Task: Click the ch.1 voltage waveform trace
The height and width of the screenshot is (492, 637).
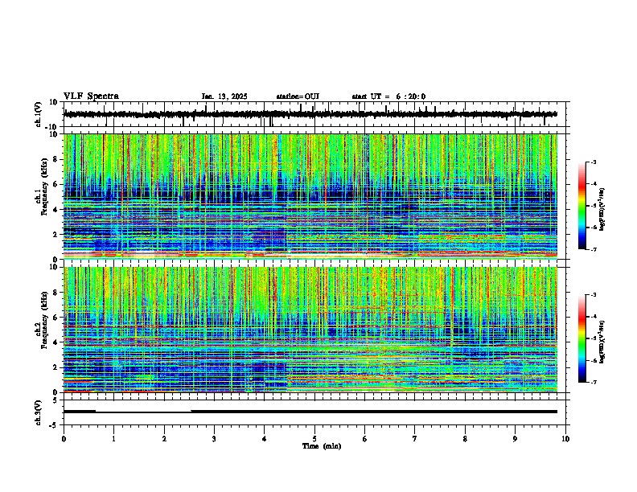Action: [x=310, y=114]
